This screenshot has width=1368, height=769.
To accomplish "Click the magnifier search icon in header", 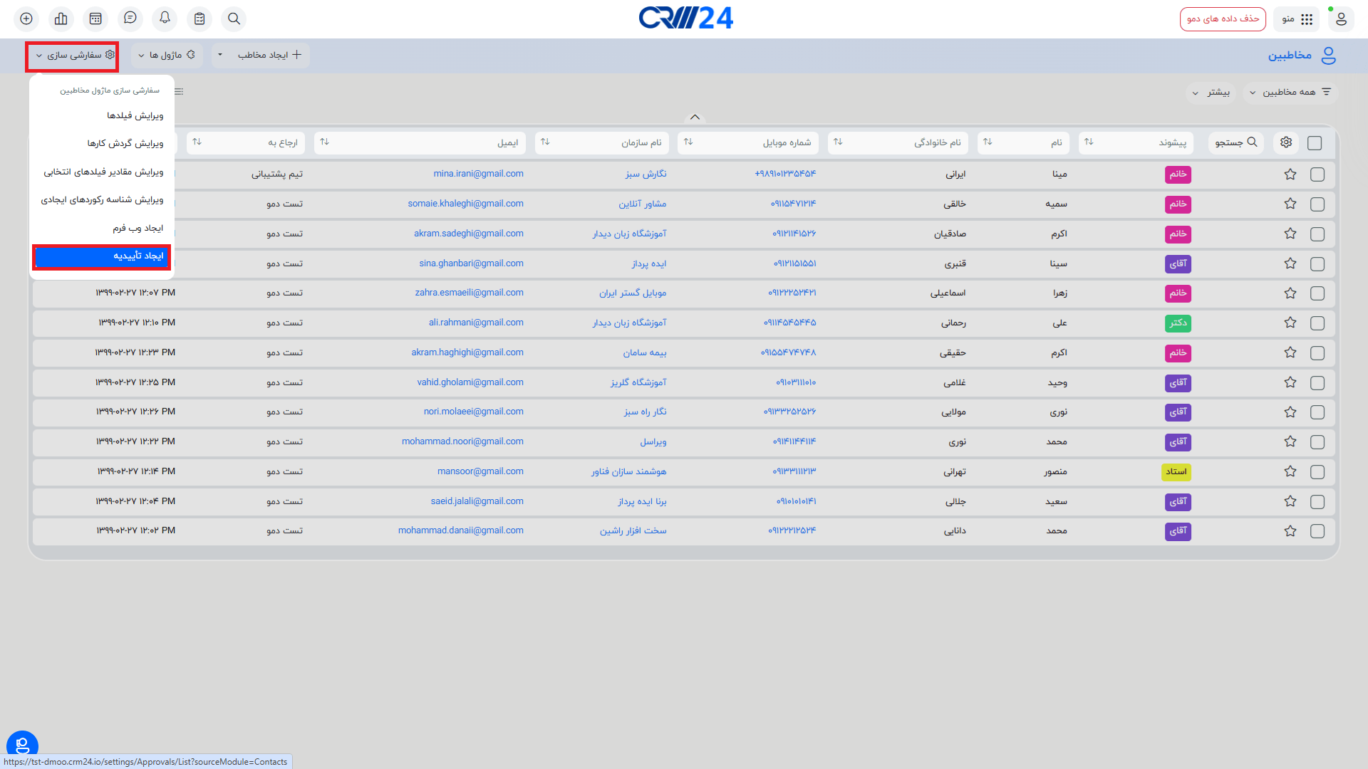I will (x=234, y=19).
